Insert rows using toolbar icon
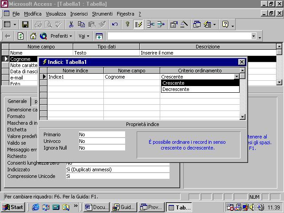This screenshot has height=213, width=284. pos(150,24)
